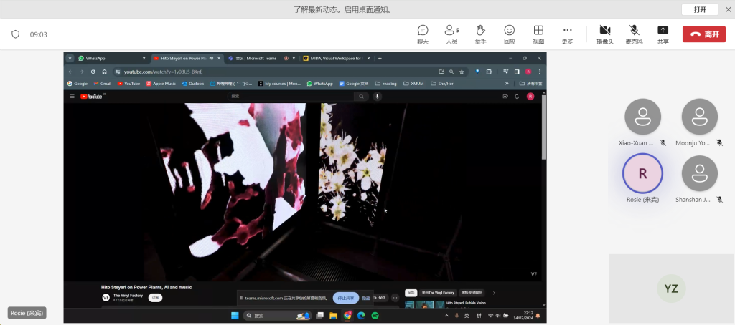Screen dimensions: 735x325
Task: Open Spotify from the shared taskbar
Action: tap(375, 316)
